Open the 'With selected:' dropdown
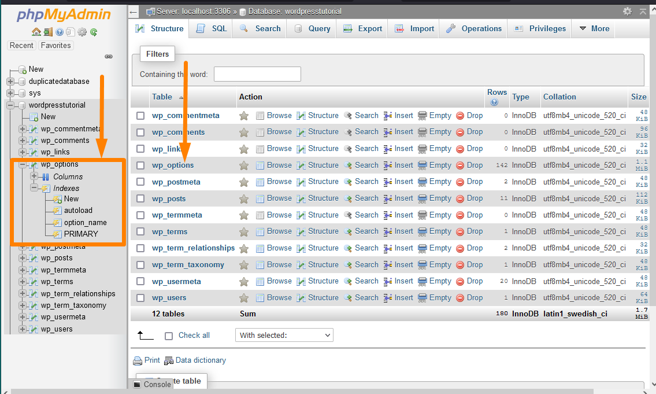656x394 pixels. 284,335
